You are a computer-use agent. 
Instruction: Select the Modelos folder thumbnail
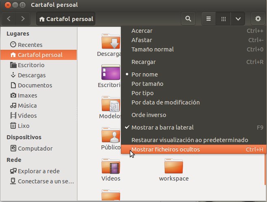111,104
